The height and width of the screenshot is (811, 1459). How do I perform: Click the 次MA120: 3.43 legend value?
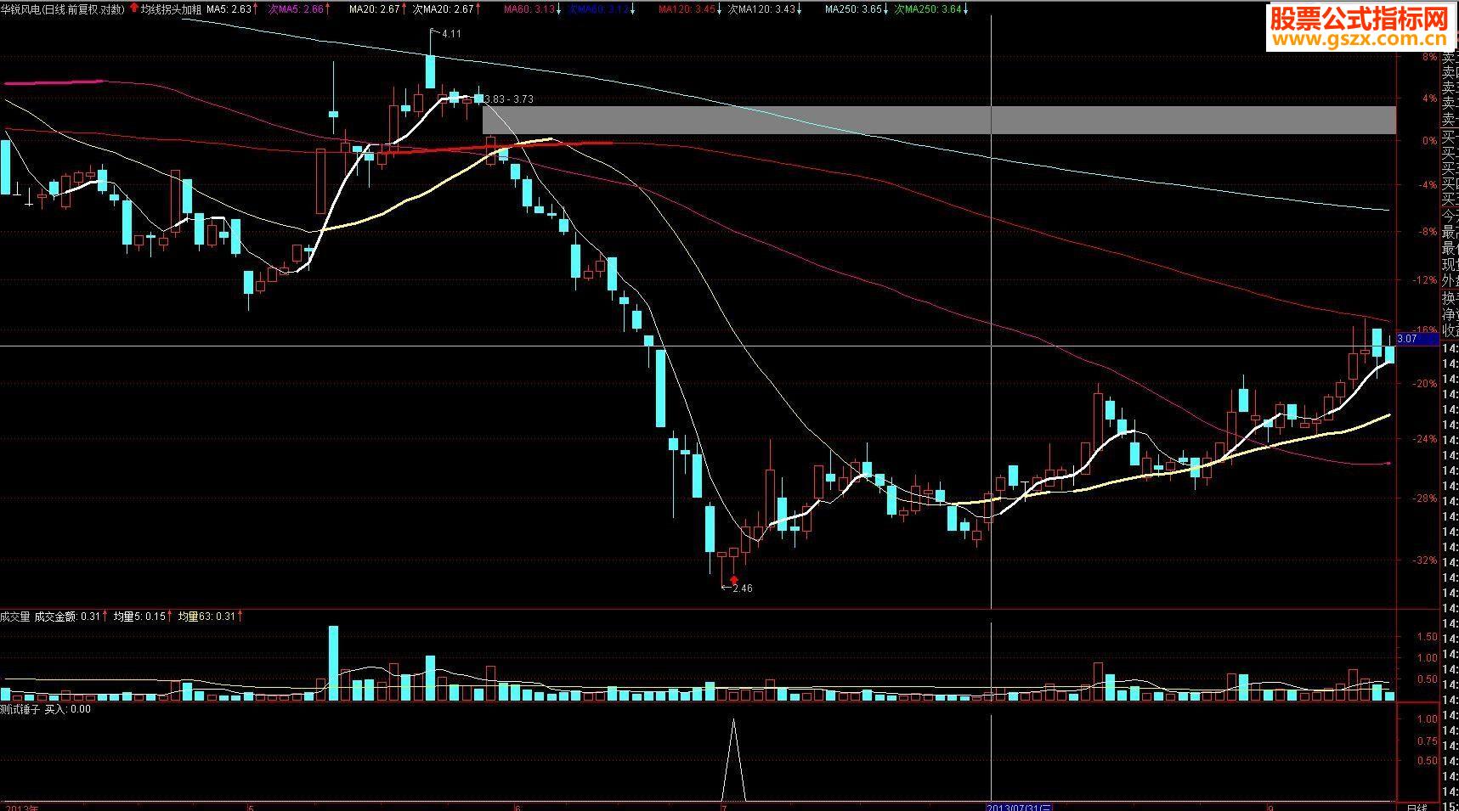762,9
